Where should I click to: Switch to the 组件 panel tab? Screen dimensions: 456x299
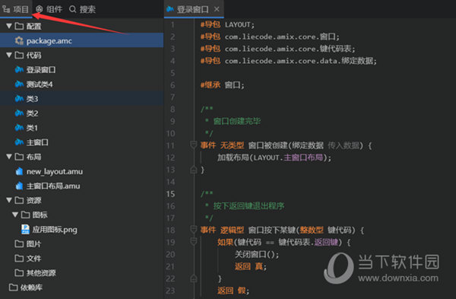(x=49, y=9)
